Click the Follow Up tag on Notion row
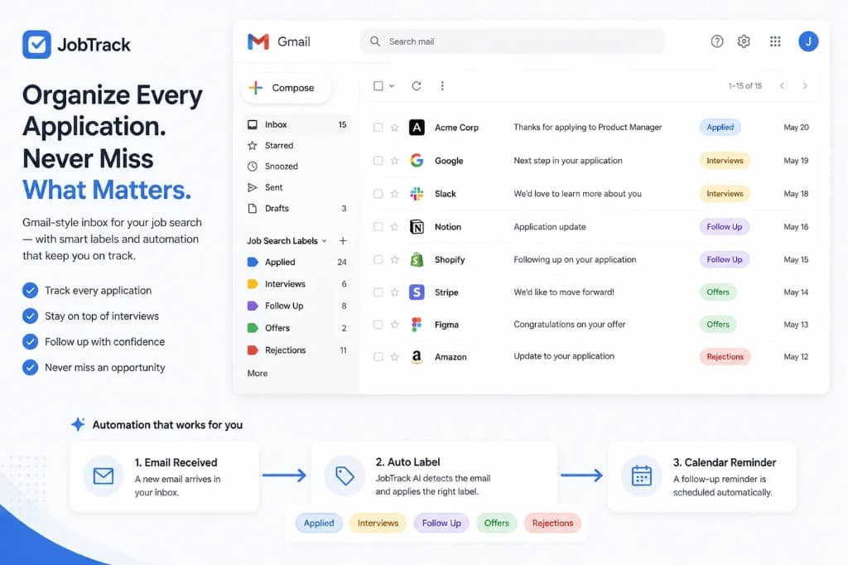 coord(724,227)
